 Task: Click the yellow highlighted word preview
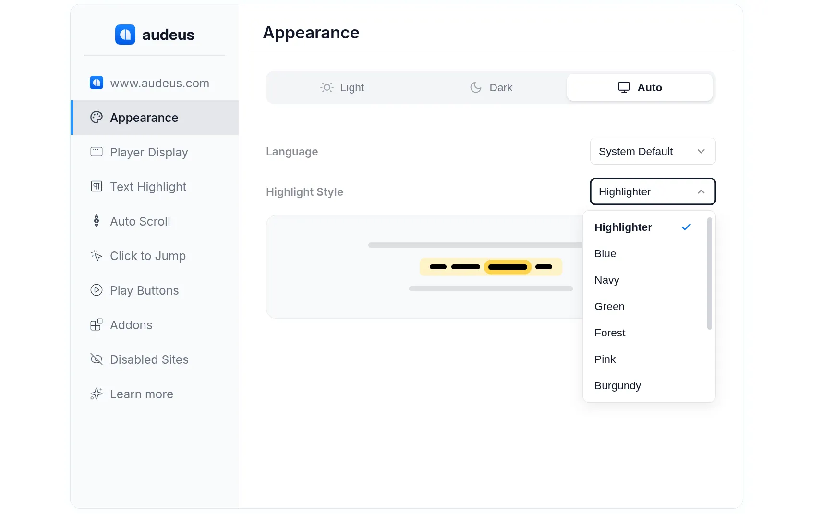click(508, 267)
